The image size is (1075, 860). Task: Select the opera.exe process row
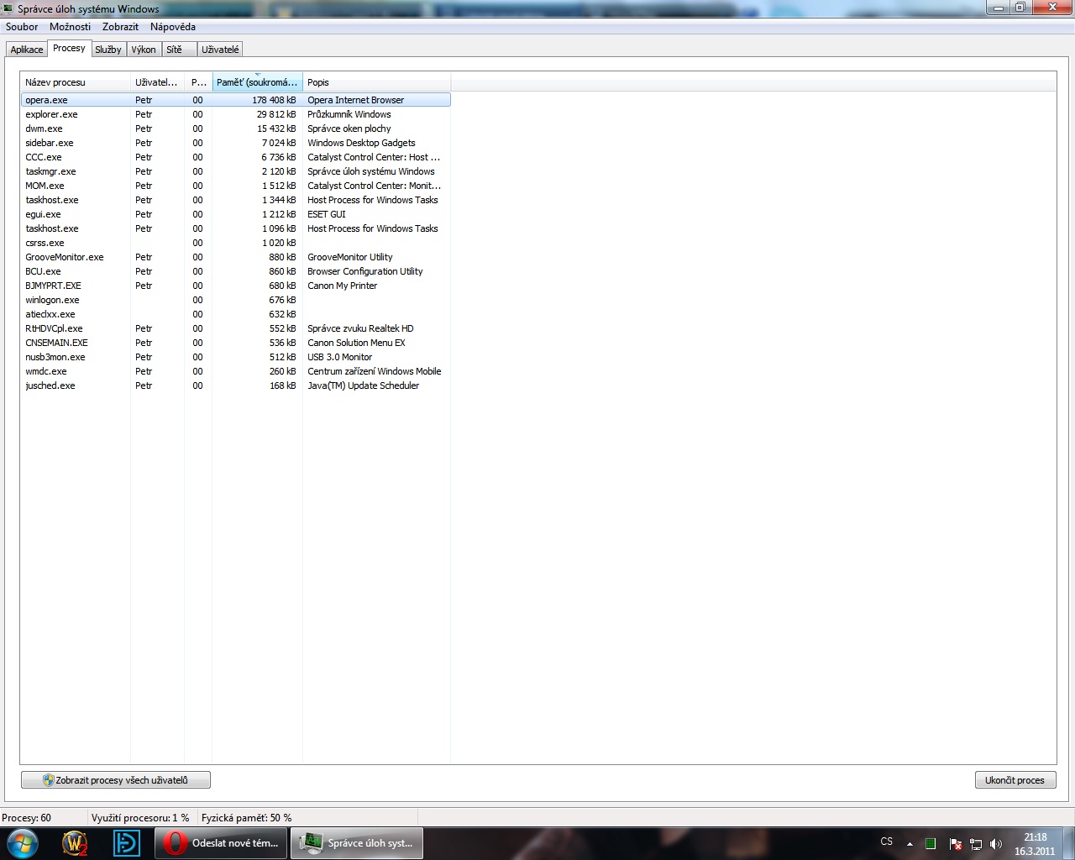coord(235,100)
